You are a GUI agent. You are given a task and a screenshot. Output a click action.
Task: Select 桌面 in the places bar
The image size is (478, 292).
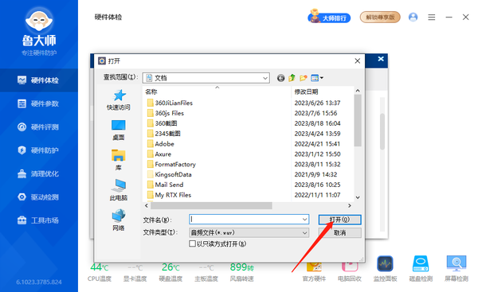pos(118,130)
